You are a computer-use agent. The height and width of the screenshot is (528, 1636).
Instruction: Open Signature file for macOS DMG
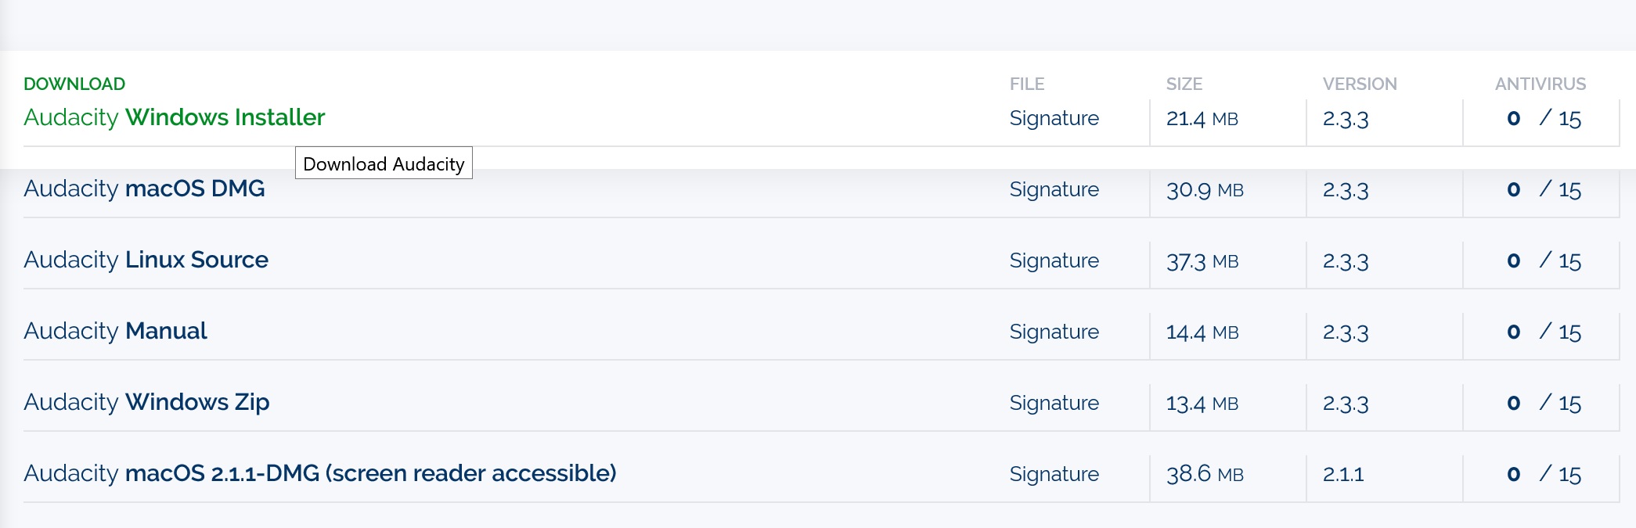[x=1054, y=189]
